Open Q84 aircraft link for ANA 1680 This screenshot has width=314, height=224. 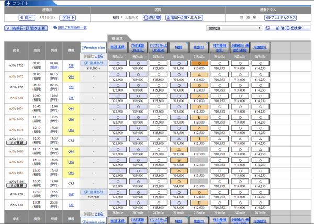71,152
